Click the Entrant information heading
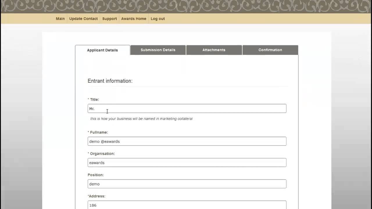 click(x=110, y=81)
